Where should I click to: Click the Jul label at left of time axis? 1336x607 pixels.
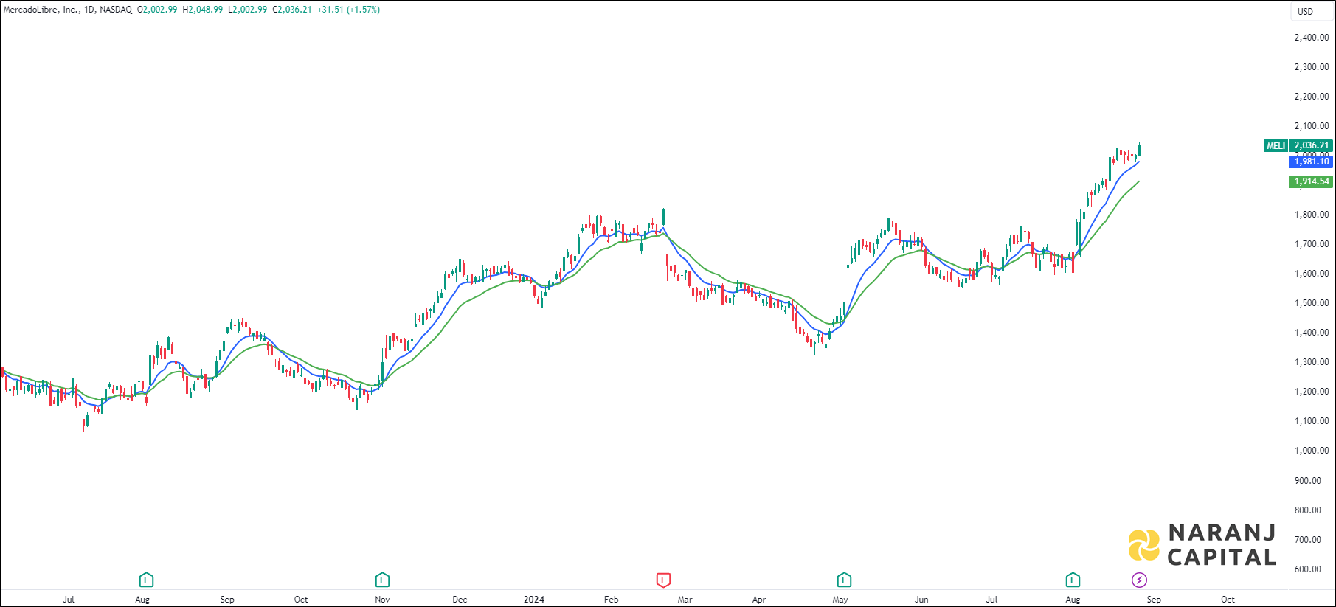pyautogui.click(x=69, y=599)
